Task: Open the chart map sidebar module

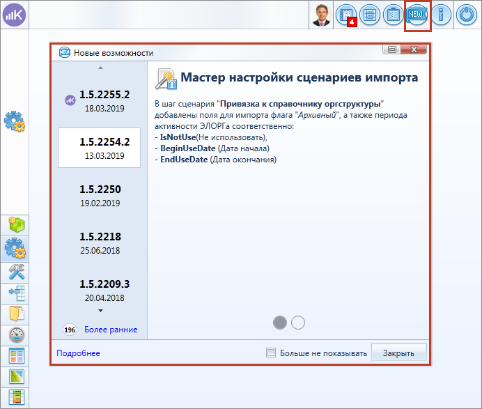Action: click(16, 377)
